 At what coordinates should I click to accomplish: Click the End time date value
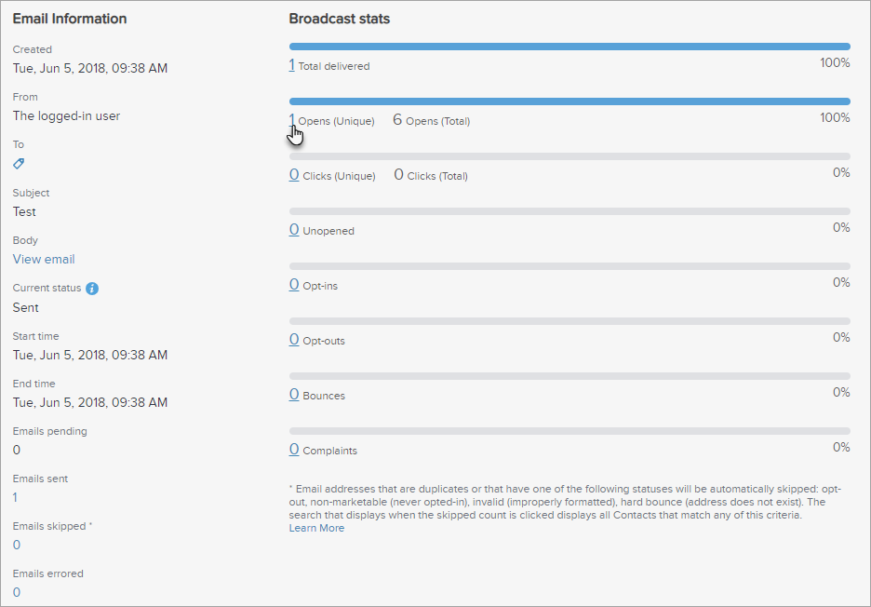(90, 402)
